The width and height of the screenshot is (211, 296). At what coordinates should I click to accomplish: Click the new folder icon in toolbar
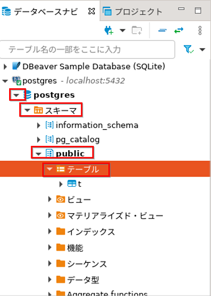click(137, 30)
